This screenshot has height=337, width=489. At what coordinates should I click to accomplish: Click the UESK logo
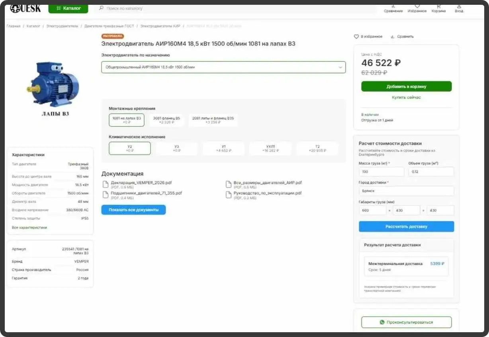[x=25, y=8]
